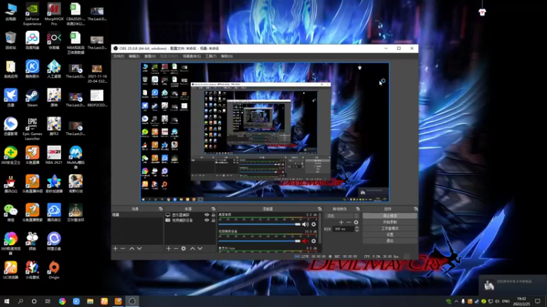The image size is (547, 307).
Task: Toggle visibility eye of 视频捕获设备 source
Action: tap(206, 220)
